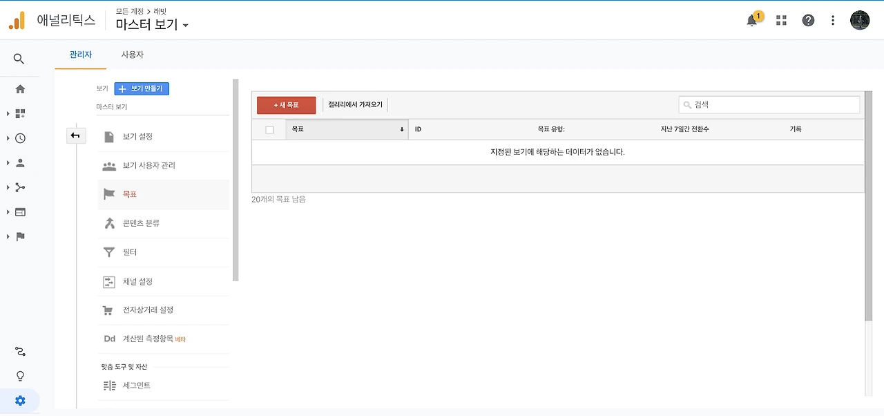Click the 20개의 목표 남음 text
Viewport: 884px width, 416px height.
point(278,199)
